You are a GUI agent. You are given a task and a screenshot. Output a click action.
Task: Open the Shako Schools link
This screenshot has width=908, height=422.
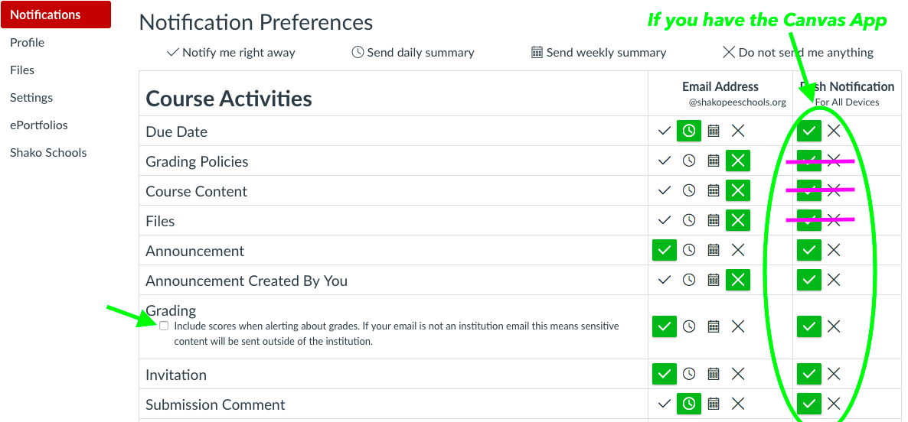click(x=48, y=153)
